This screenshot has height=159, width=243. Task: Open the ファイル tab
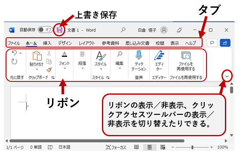[x=14, y=43]
